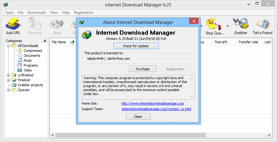Sort by the File Name column header
This screenshot has width=277, height=142.
[x=59, y=42]
